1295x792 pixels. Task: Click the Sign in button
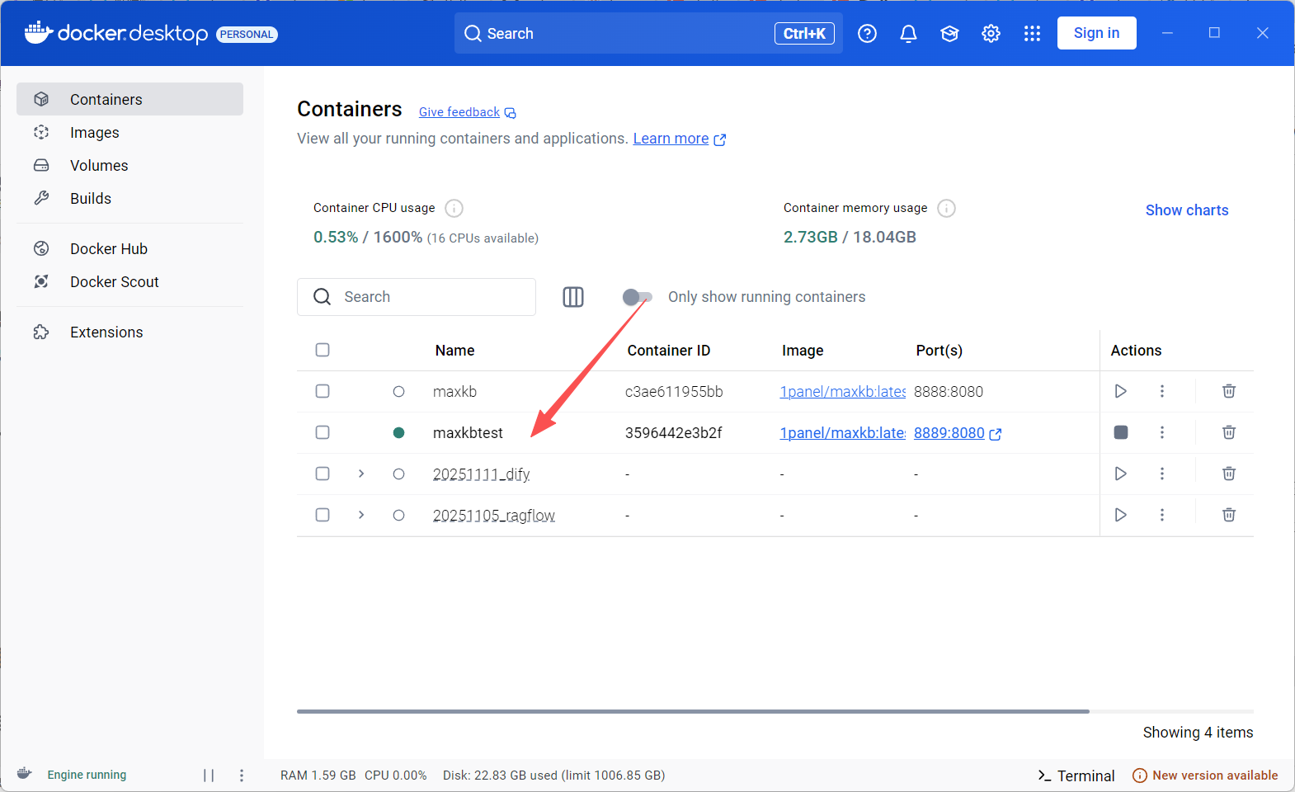coord(1096,33)
